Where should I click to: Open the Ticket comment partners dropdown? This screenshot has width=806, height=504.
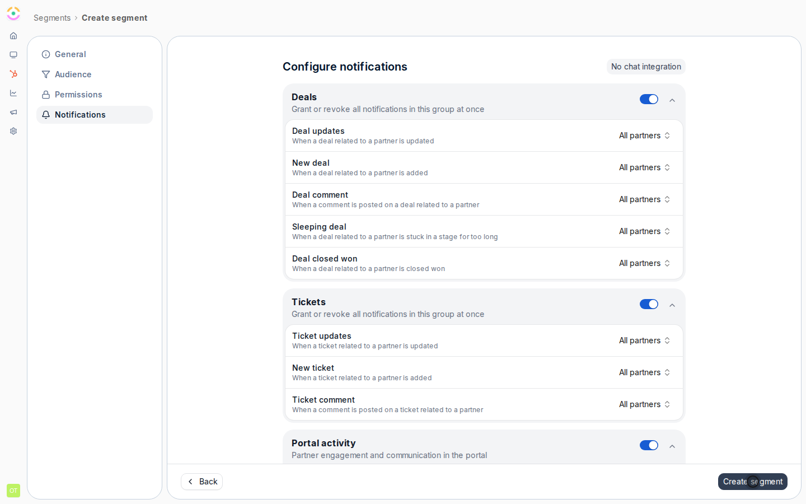click(645, 404)
